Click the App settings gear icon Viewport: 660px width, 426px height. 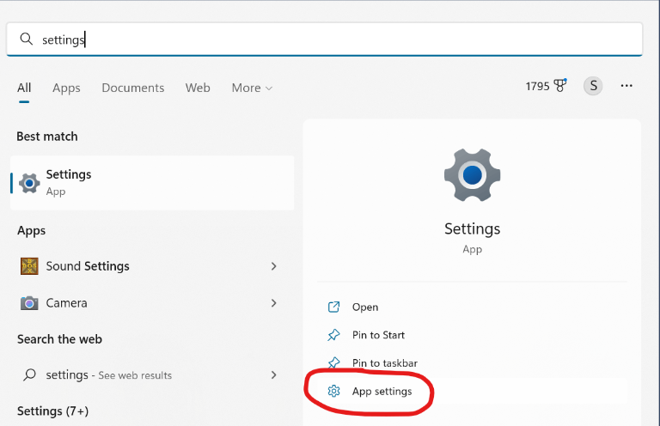coord(333,391)
